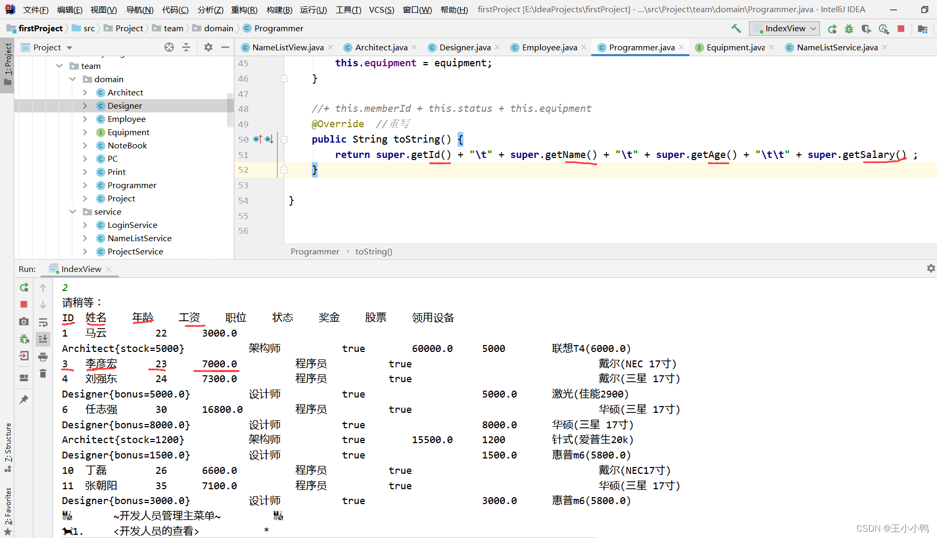The height and width of the screenshot is (538, 937).
Task: Clear console with trash icon
Action: point(43,374)
